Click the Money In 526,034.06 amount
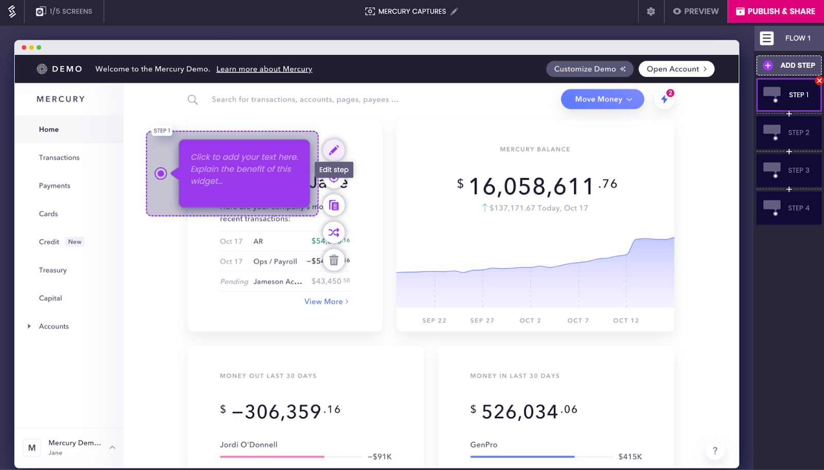824x470 pixels. pos(524,411)
